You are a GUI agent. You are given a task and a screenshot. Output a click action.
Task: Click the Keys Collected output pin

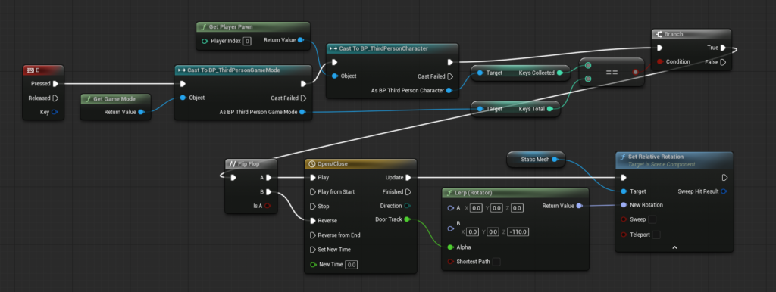[560, 73]
